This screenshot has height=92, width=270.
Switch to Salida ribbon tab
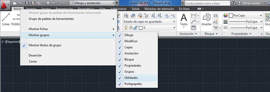[136, 9]
